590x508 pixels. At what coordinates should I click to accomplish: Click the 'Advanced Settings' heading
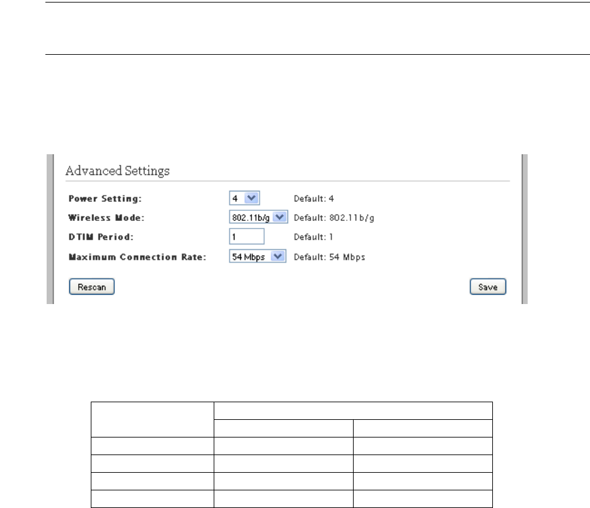coord(117,171)
